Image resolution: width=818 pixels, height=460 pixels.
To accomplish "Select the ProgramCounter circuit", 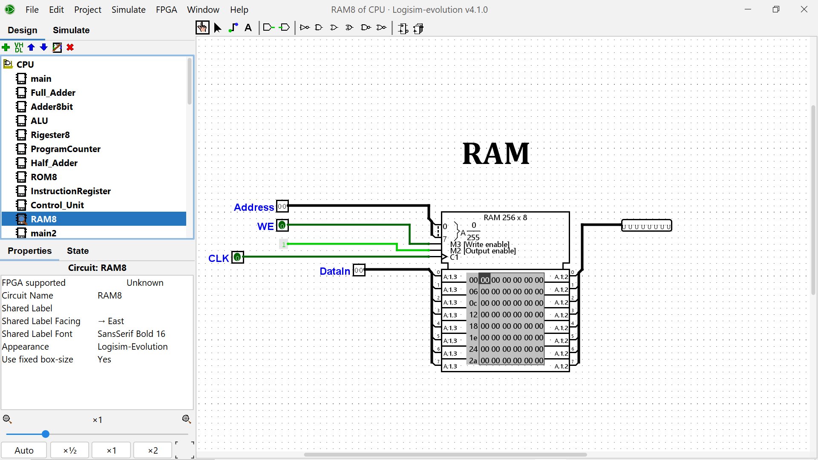I will [66, 149].
